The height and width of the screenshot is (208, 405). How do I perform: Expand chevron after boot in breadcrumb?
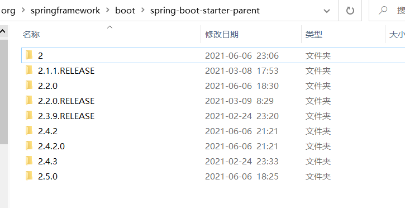[142, 11]
